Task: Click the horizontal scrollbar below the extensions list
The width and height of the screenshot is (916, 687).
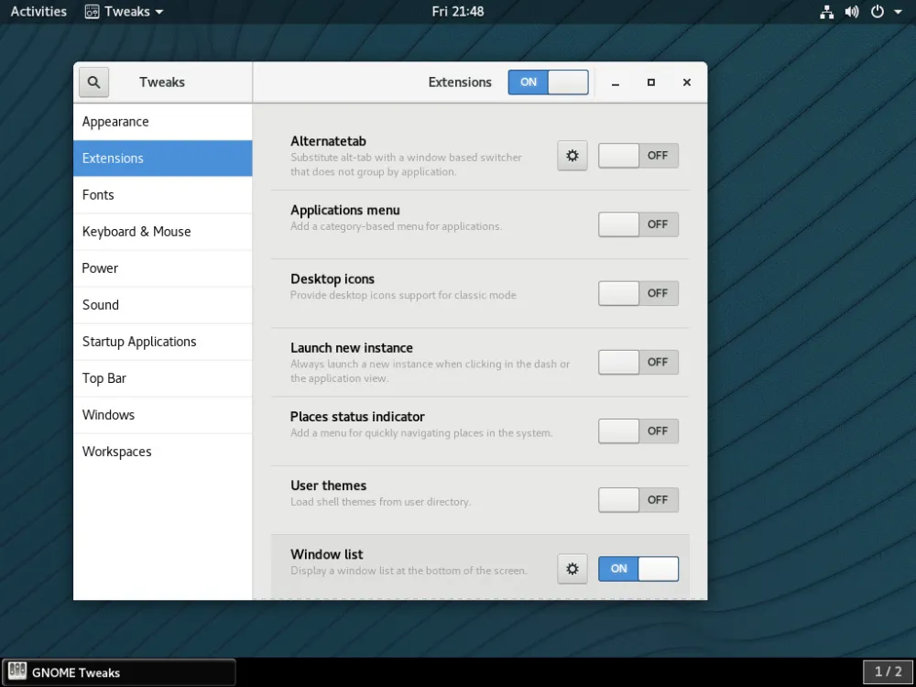Action: click(476, 598)
